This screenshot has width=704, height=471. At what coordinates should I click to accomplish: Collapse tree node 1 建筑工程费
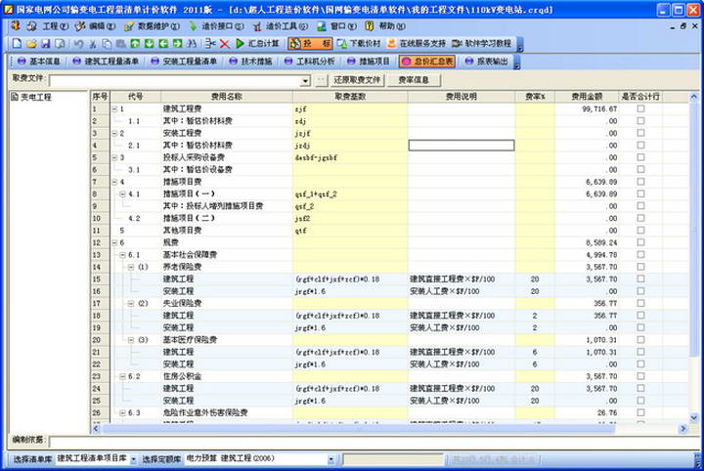point(114,109)
